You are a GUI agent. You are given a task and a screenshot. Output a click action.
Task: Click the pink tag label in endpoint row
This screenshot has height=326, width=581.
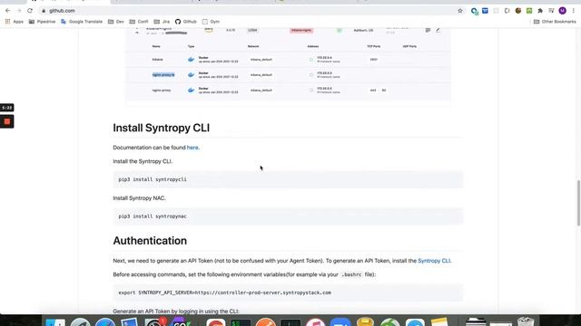[301, 30]
